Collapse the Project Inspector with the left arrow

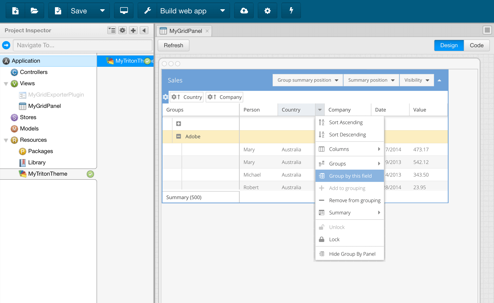[x=144, y=30]
